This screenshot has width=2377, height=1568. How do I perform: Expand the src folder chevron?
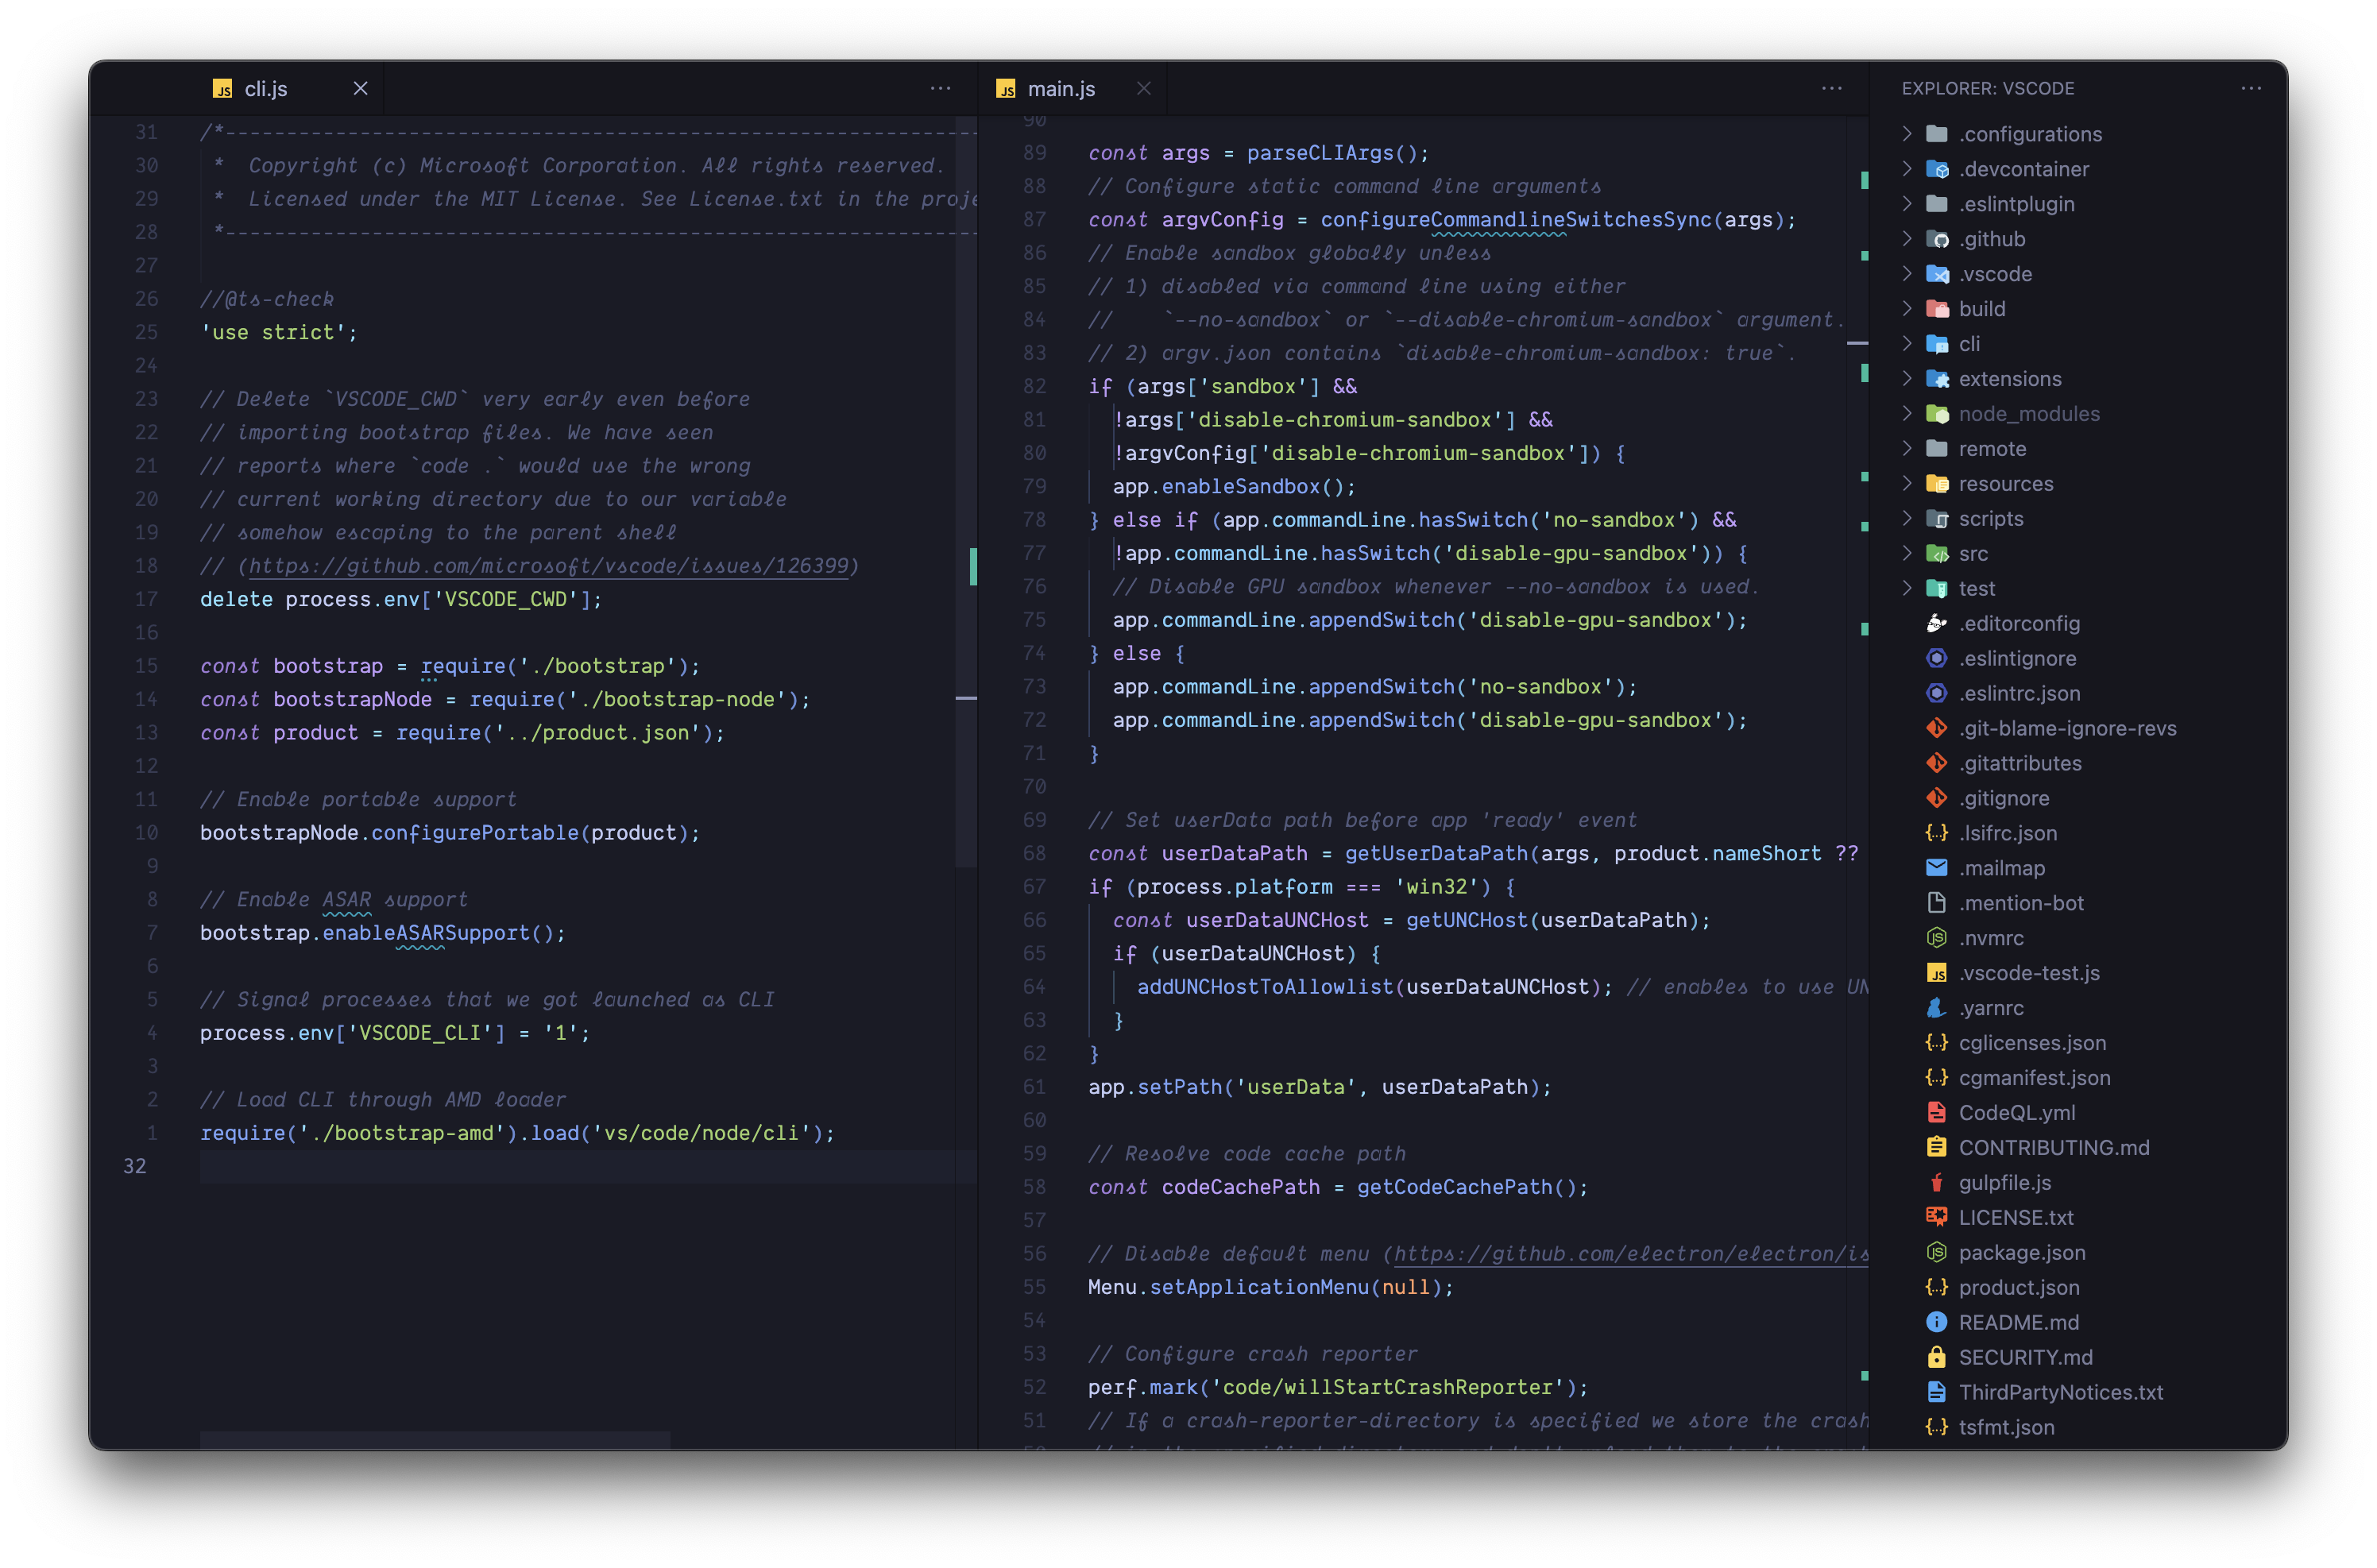pos(1906,554)
